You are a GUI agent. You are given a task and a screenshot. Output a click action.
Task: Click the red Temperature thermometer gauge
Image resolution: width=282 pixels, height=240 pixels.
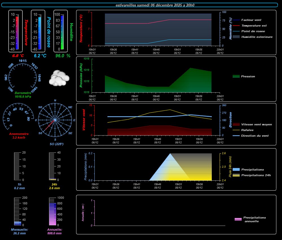(x=17, y=32)
